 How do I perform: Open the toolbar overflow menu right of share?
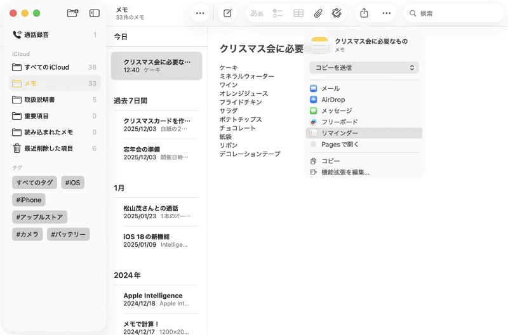pyautogui.click(x=386, y=13)
